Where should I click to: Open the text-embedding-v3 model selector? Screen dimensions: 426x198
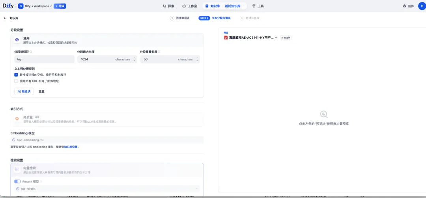point(107,140)
